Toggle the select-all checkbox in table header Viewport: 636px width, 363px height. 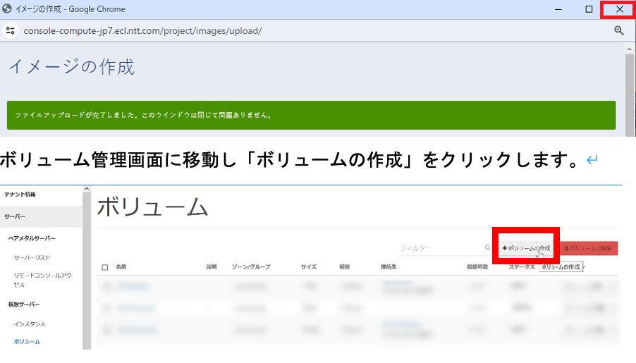pyautogui.click(x=105, y=267)
